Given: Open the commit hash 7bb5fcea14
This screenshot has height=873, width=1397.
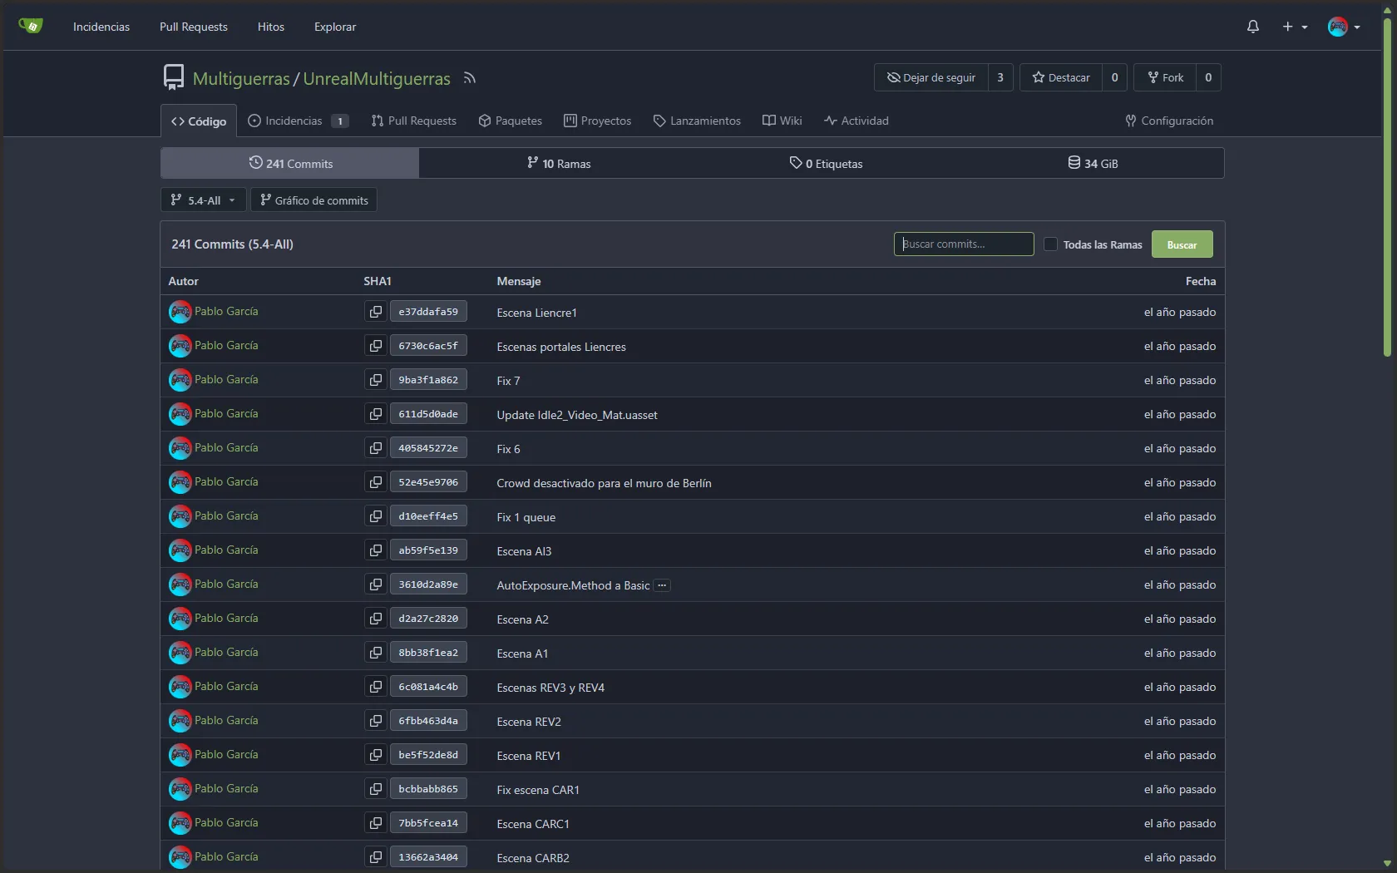Looking at the screenshot, I should (428, 823).
